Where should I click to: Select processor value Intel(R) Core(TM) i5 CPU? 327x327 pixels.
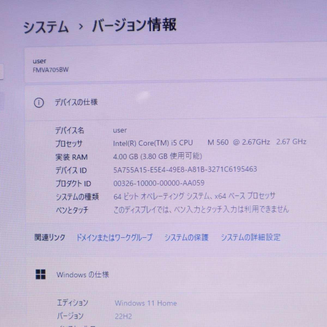coord(210,143)
